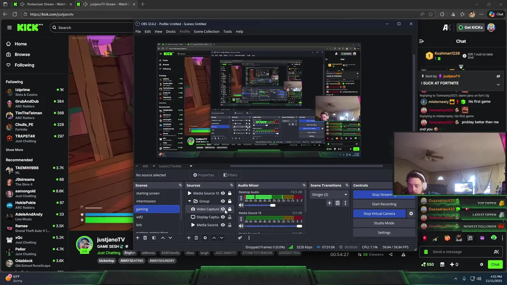This screenshot has height=285, width=507.
Task: Open source properties gear in Sources toolbar
Action: click(x=205, y=238)
